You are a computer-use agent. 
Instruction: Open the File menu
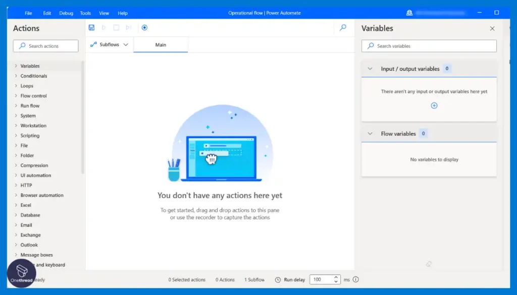[x=28, y=13]
